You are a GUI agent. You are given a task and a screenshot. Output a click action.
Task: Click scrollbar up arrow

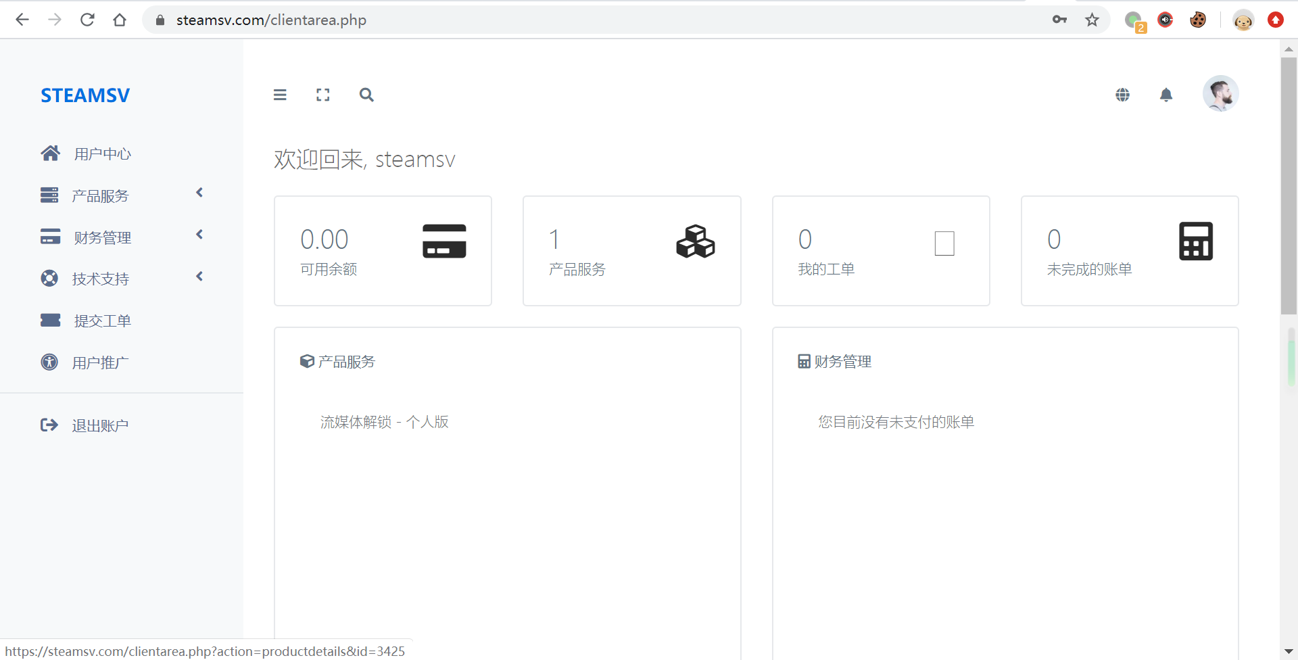[1289, 49]
